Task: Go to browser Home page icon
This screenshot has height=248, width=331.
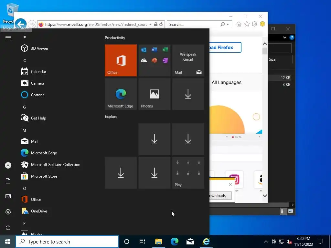Action: (239, 24)
